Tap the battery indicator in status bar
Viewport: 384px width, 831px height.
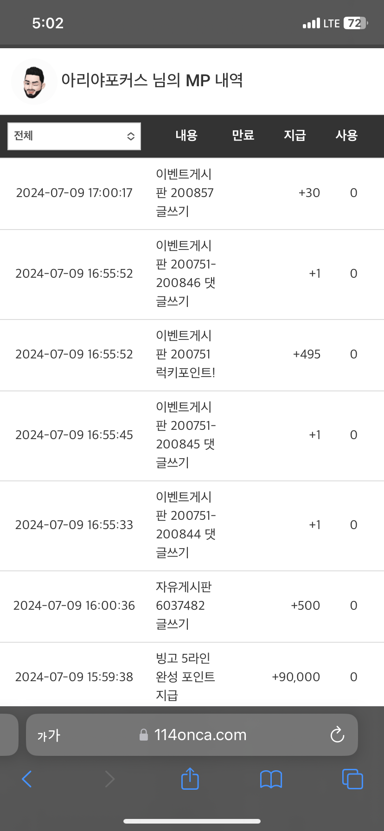[355, 23]
